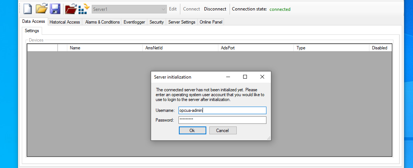Open a configuration with the yellow folder icon

click(x=41, y=9)
